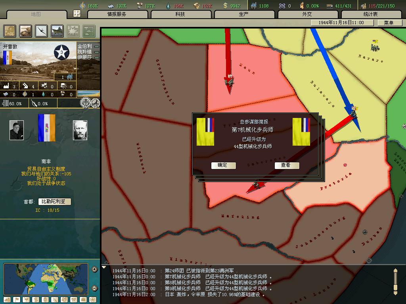The height and width of the screenshot is (304, 406).
Task: Switch to victory points star map mode
Action: 93,300
